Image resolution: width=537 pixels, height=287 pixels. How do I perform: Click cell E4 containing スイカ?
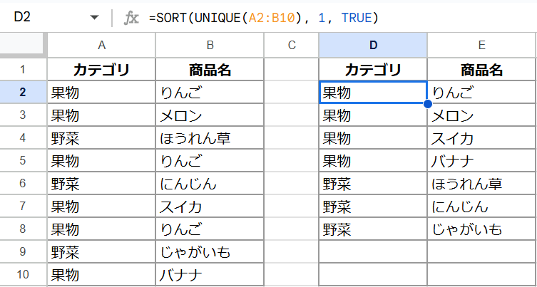481,138
